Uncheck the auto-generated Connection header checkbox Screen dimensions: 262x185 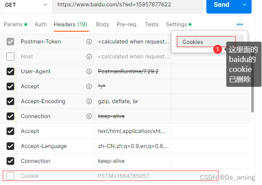[x=10, y=116]
